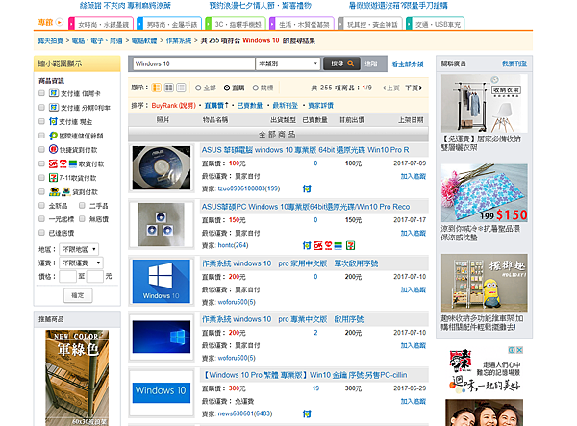Check 已達底價 checkbox
The image size is (577, 426).
tap(41, 233)
